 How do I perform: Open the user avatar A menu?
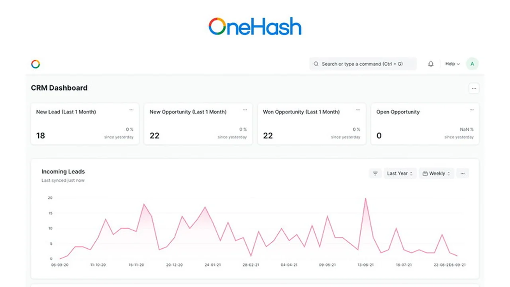pos(472,64)
